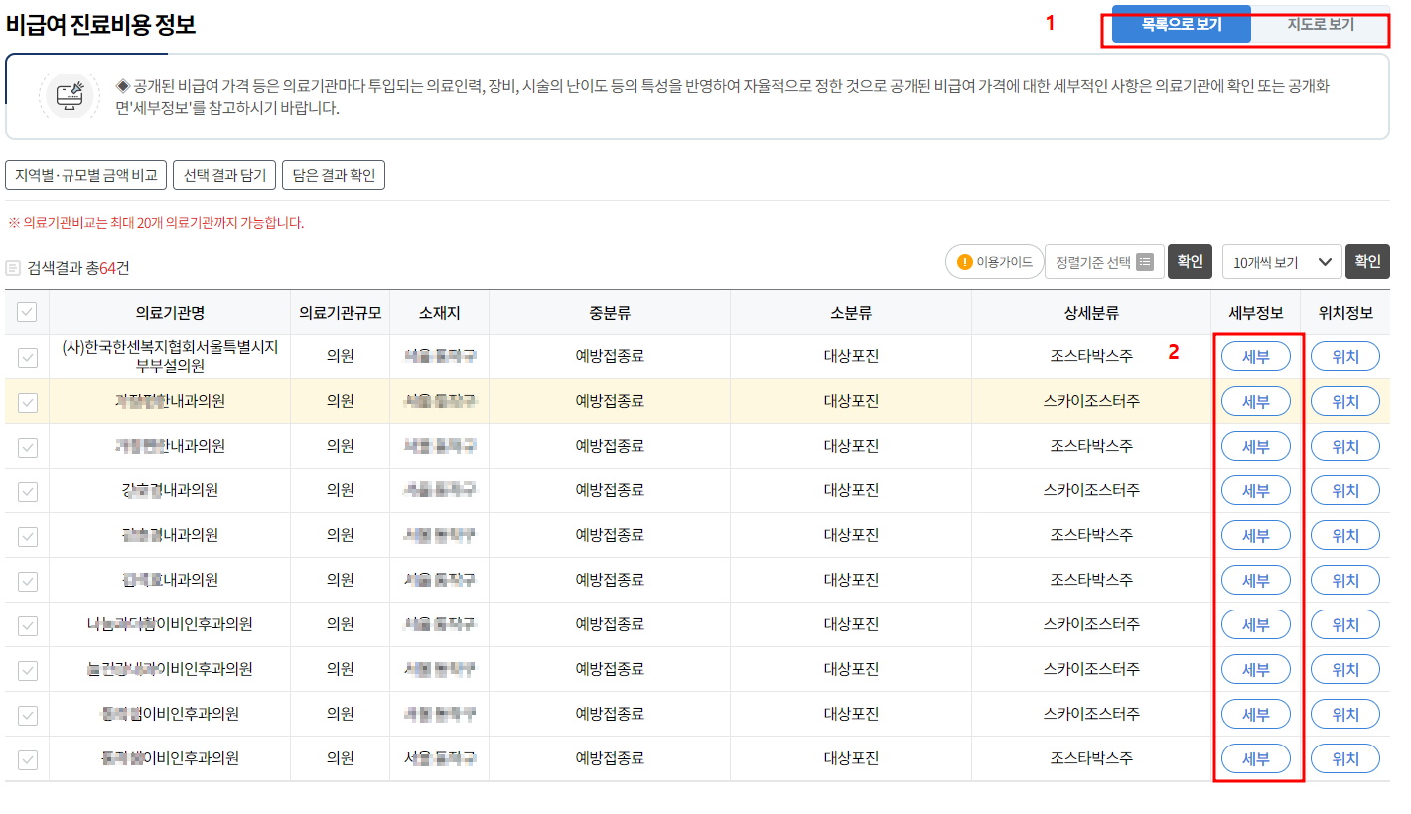Click 위치 for the last table row
The height and width of the screenshot is (814, 1411).
(x=1345, y=757)
